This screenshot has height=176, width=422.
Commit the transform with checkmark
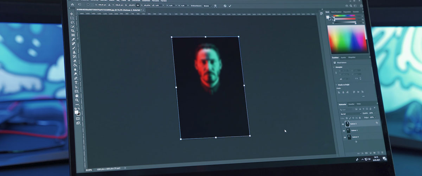[x=230, y=6]
